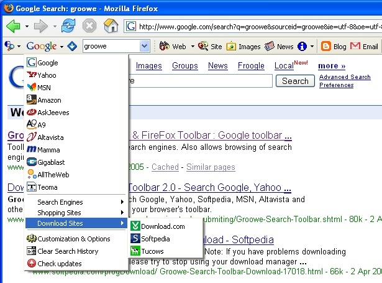Open the Cached link
Screen dimensions: 382x283
(x=165, y=167)
